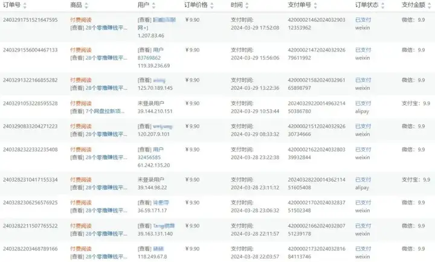This screenshot has height=262, width=435.
Task: Open product link in order 2403282322332235408
Action: (x=106, y=158)
